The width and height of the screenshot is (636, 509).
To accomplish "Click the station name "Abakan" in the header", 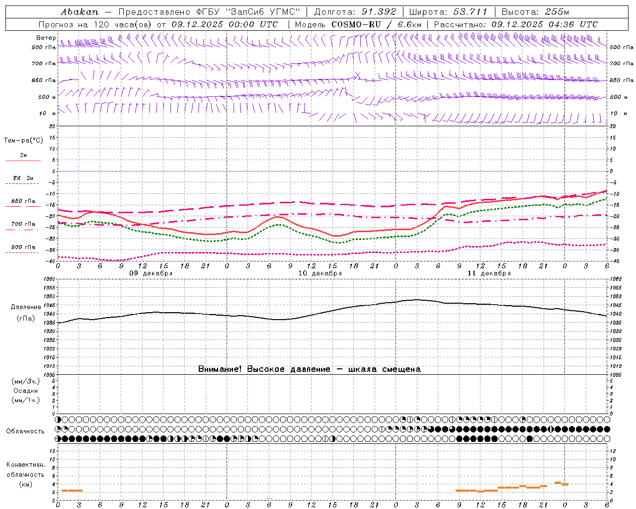I will (x=79, y=12).
